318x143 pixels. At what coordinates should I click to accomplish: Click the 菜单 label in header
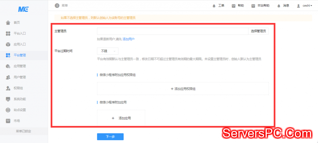(x=65, y=6)
